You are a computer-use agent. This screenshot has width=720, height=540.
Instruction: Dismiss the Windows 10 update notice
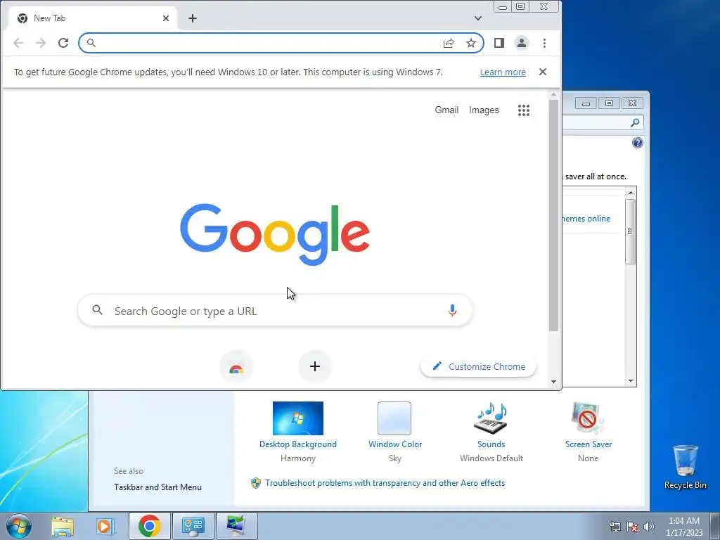[x=543, y=72]
